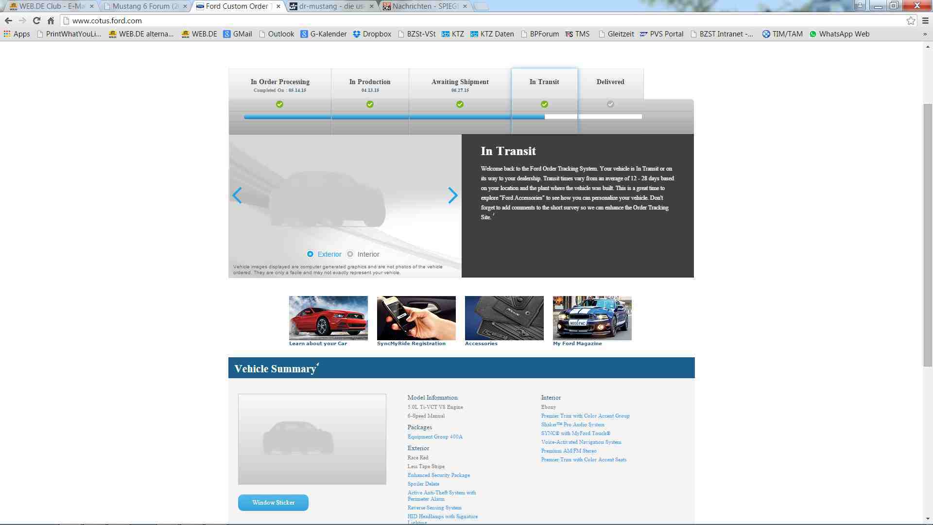The image size is (933, 525).
Task: Open a new browser tab
Action: pyautogui.click(x=481, y=6)
